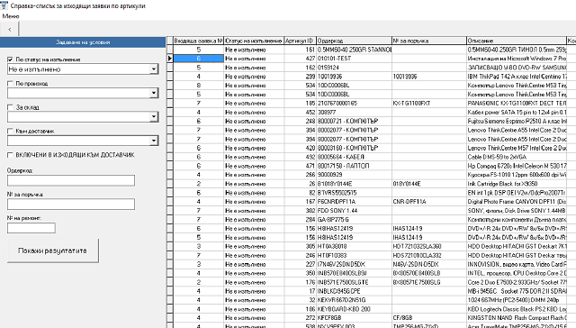
Task: Open the 'Към доставчик' dropdown list
Action: [x=154, y=141]
